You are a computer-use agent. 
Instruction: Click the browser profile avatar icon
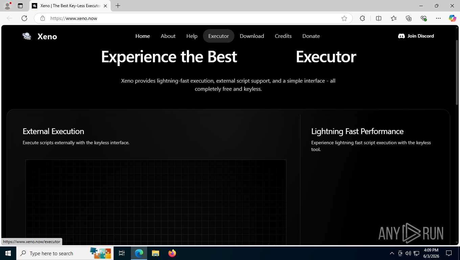(x=7, y=6)
